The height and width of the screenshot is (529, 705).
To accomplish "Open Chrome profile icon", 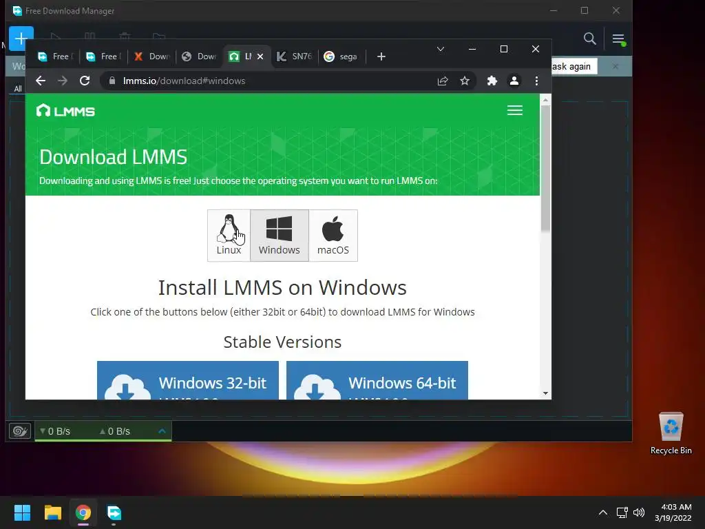I will tap(514, 81).
